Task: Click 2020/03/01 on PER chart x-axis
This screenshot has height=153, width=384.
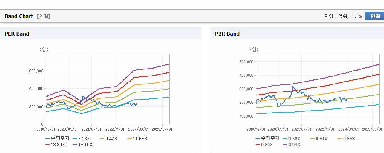Action: pos(68,129)
